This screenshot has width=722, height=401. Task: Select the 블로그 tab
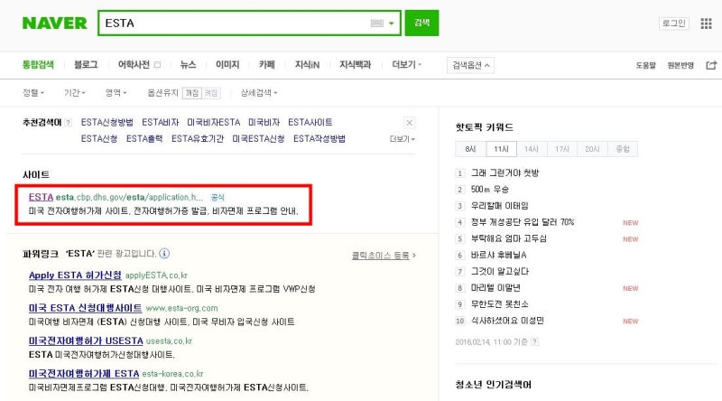(86, 64)
